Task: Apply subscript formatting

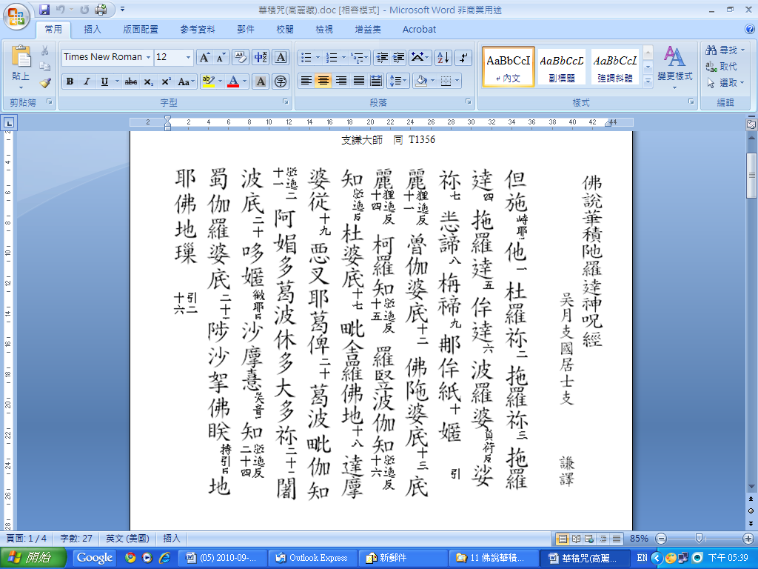Action: [149, 81]
